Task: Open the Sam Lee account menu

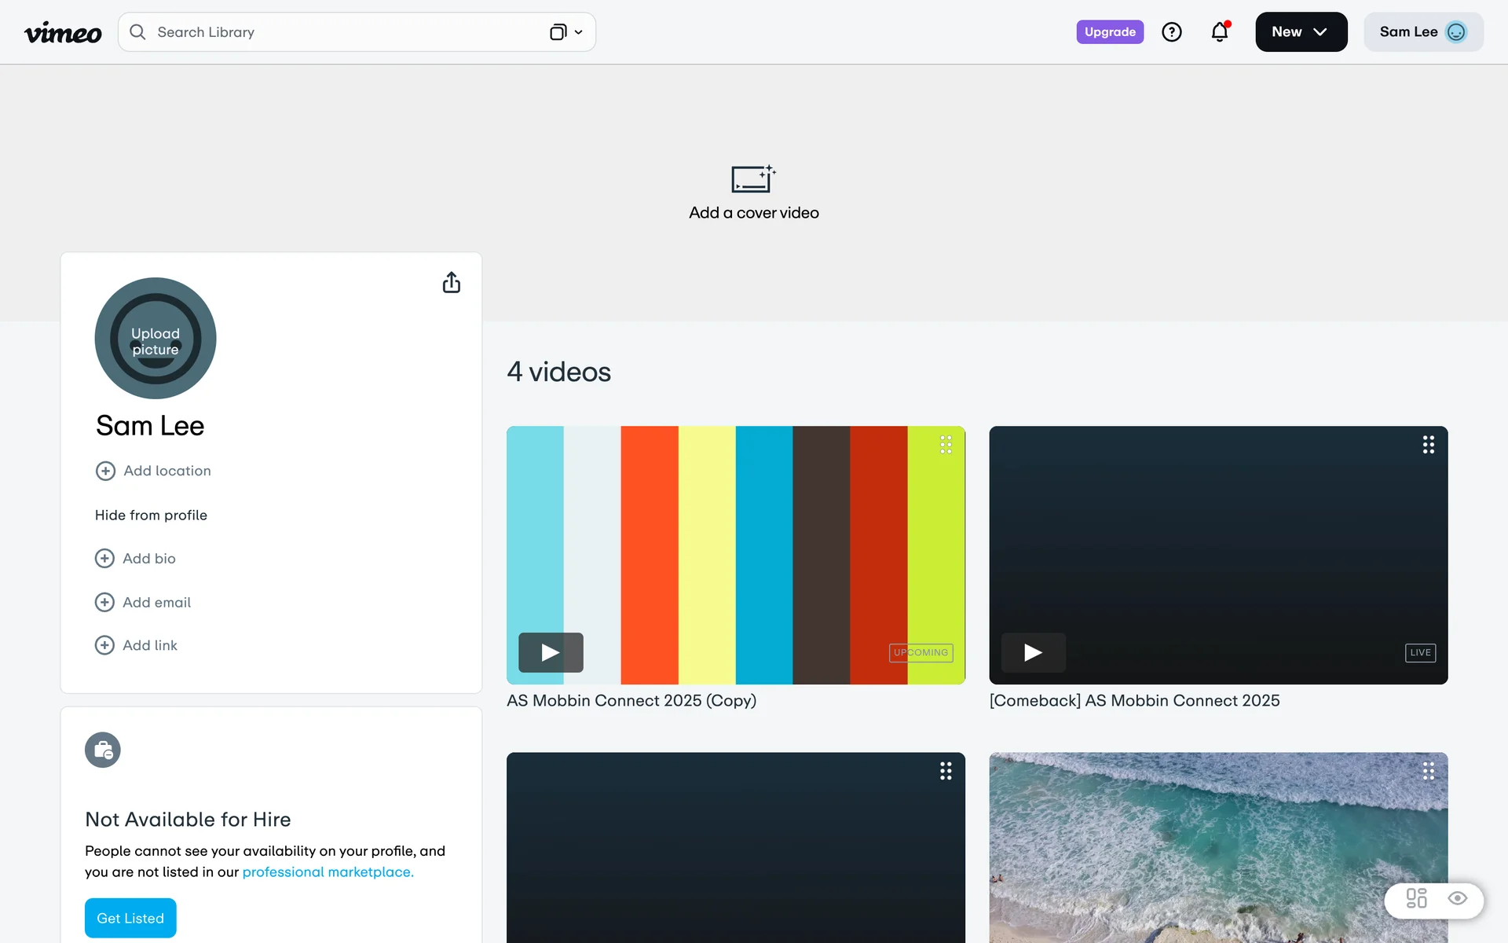Action: click(1422, 32)
